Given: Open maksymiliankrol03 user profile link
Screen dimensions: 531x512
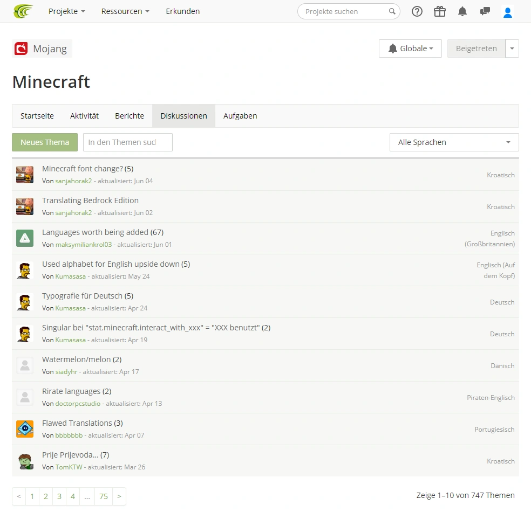Looking at the screenshot, I should pyautogui.click(x=83, y=245).
